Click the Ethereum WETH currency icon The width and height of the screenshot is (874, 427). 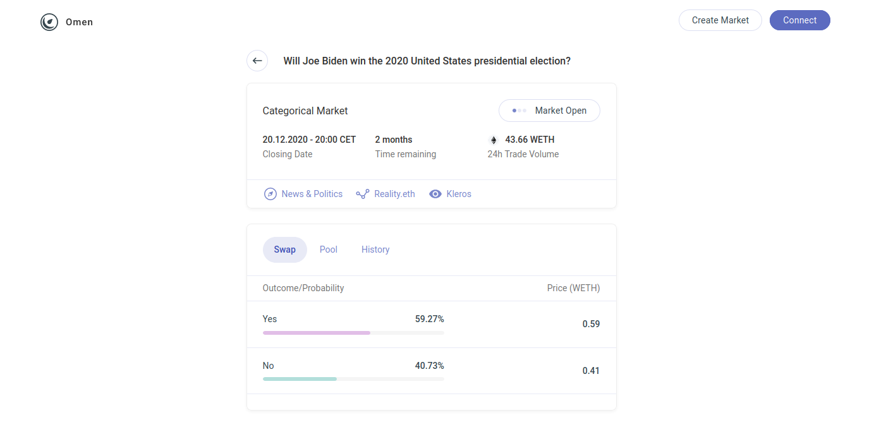click(494, 140)
